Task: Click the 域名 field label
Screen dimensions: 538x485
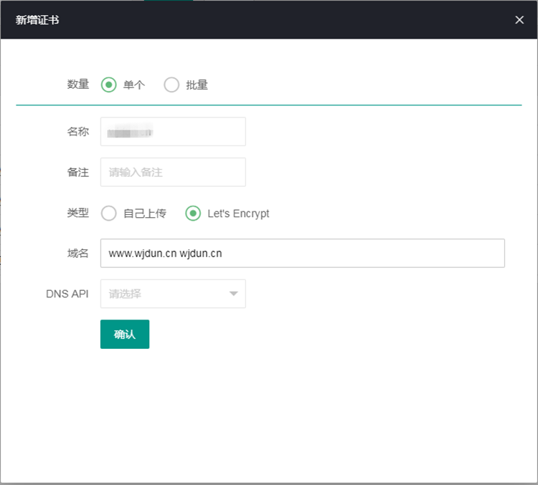Action: (x=77, y=254)
